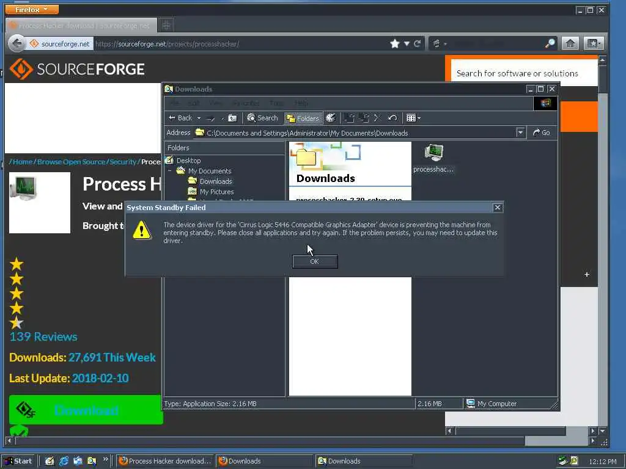Click the Up folder icon in explorer
Viewport: 626px width, 469px height.
pos(232,118)
